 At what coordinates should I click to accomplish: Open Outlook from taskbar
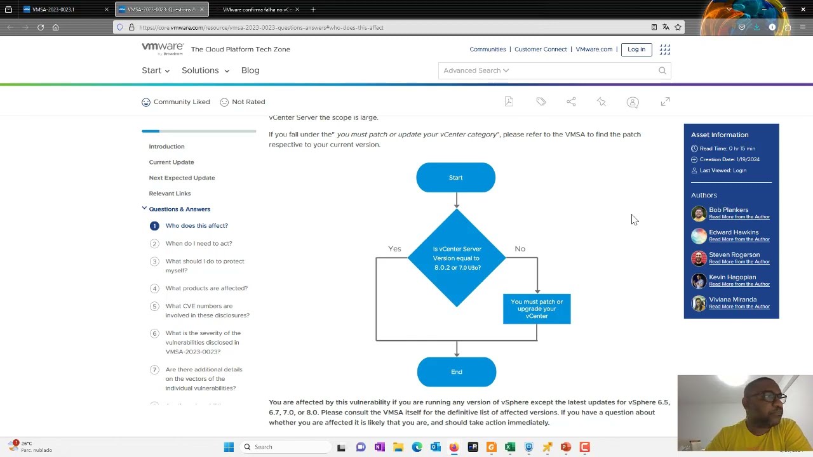point(435,447)
